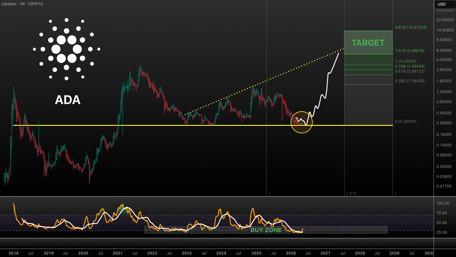Click the 22.50000 price axis label

[x=445, y=20]
